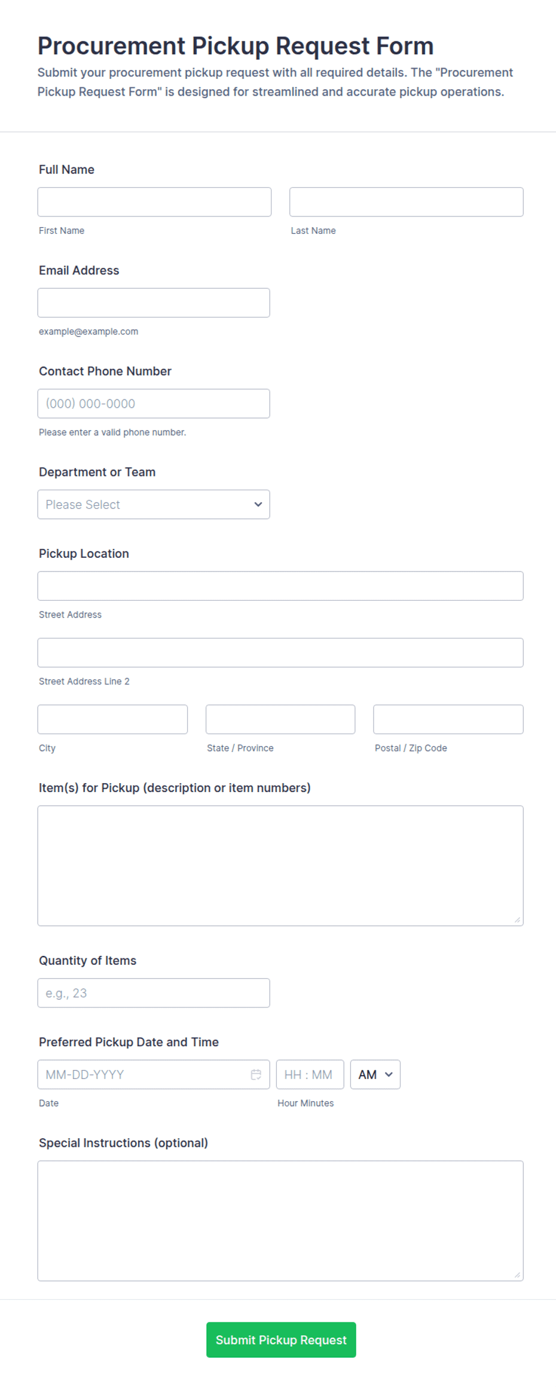The image size is (556, 1387).
Task: Open the calendar icon in the date field
Action: (256, 1074)
